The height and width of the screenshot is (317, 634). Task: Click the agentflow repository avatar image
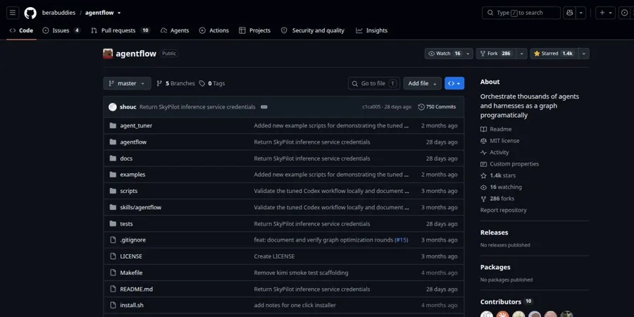click(108, 54)
